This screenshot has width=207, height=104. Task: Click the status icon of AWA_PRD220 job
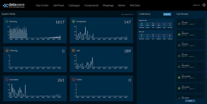[x=179, y=67]
